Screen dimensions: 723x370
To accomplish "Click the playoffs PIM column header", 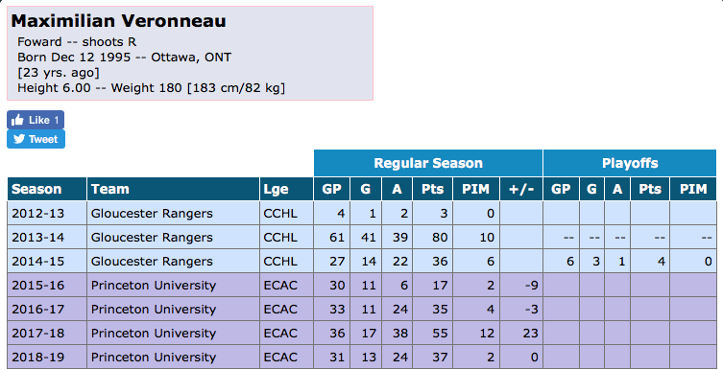I will 693,189.
